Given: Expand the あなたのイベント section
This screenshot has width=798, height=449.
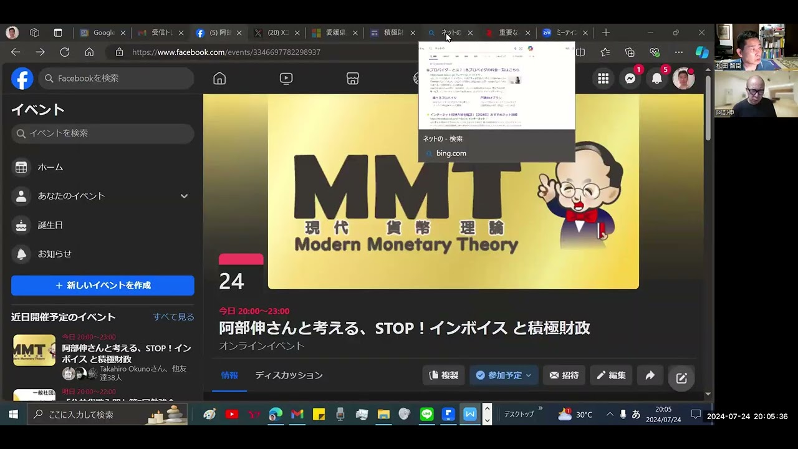Looking at the screenshot, I should coord(184,196).
